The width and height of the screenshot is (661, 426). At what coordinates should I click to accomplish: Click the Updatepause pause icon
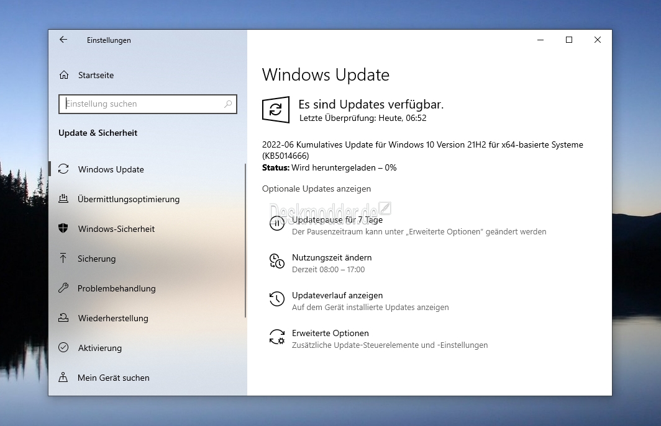pyautogui.click(x=276, y=224)
